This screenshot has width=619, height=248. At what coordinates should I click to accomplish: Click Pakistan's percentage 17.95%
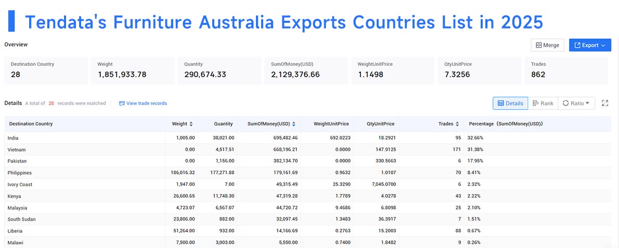coord(475,161)
